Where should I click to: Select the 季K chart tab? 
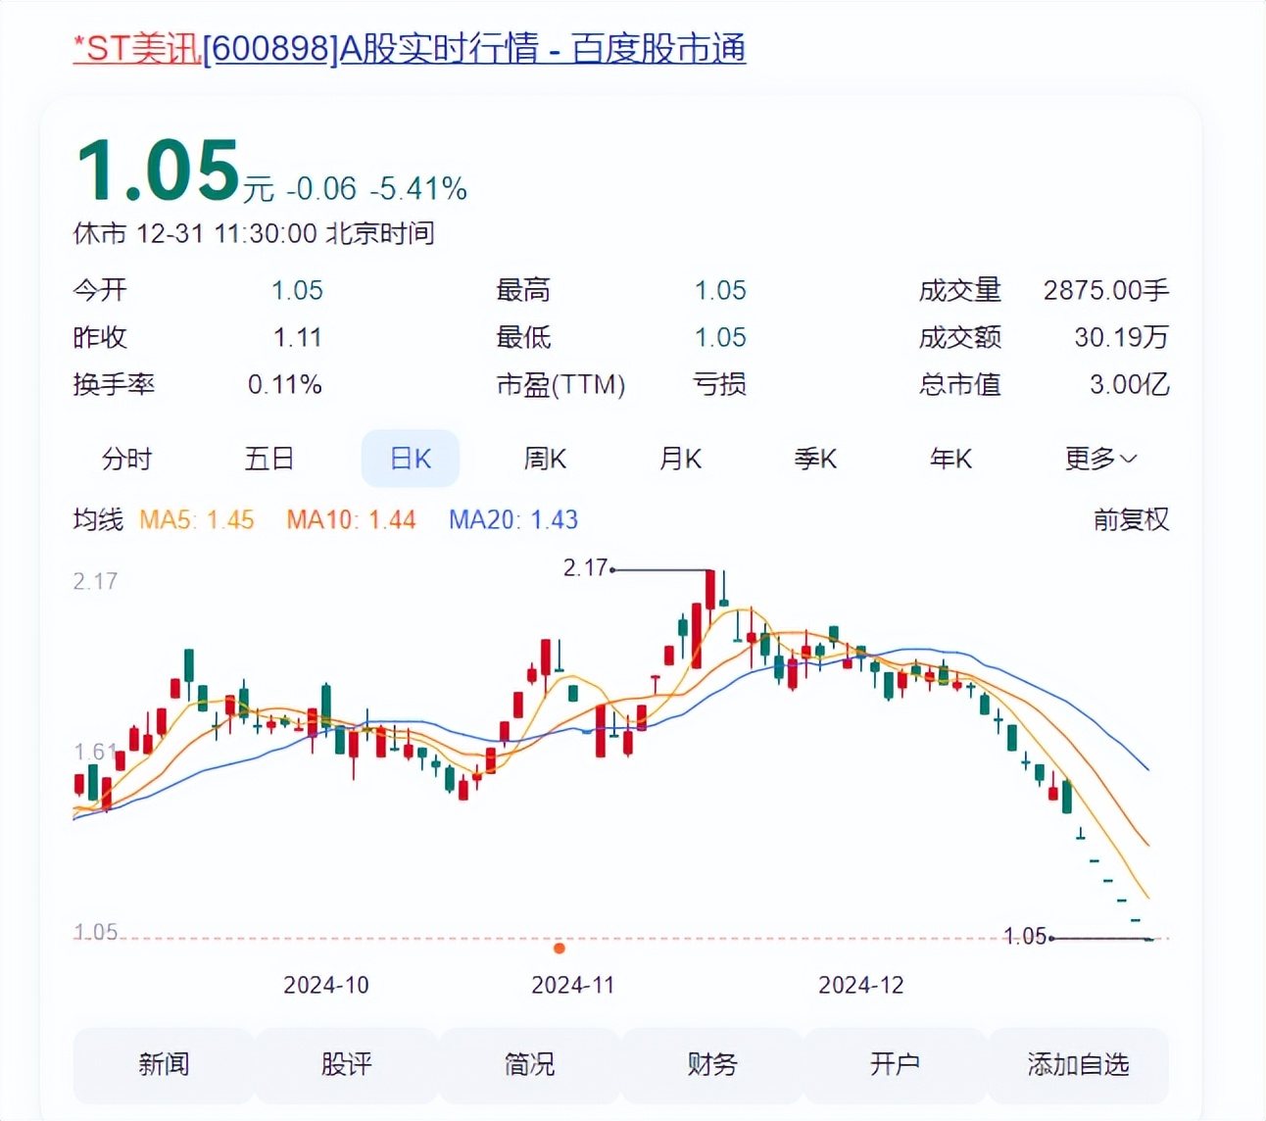click(816, 459)
